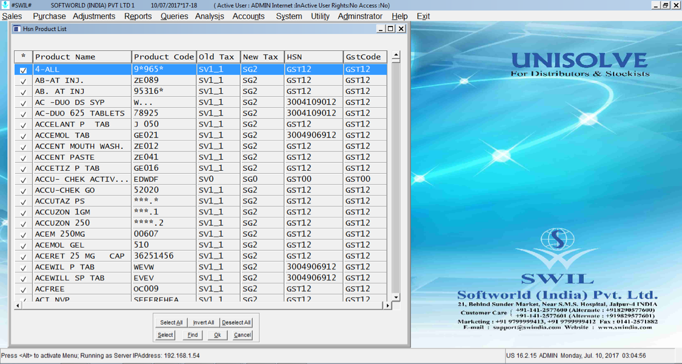Click SG0 new tax value

point(250,179)
